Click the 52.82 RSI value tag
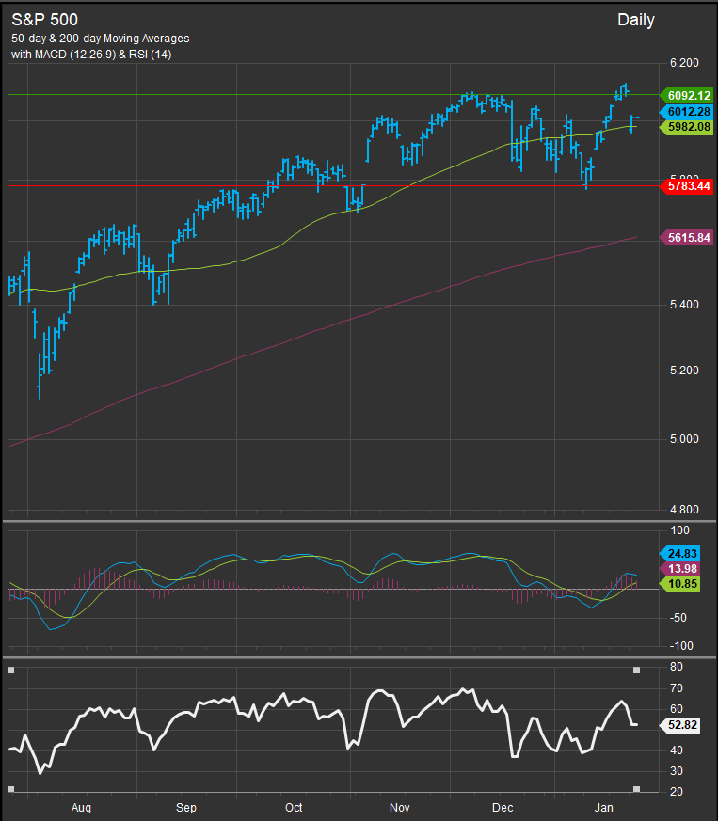The width and height of the screenshot is (718, 821). [679, 725]
